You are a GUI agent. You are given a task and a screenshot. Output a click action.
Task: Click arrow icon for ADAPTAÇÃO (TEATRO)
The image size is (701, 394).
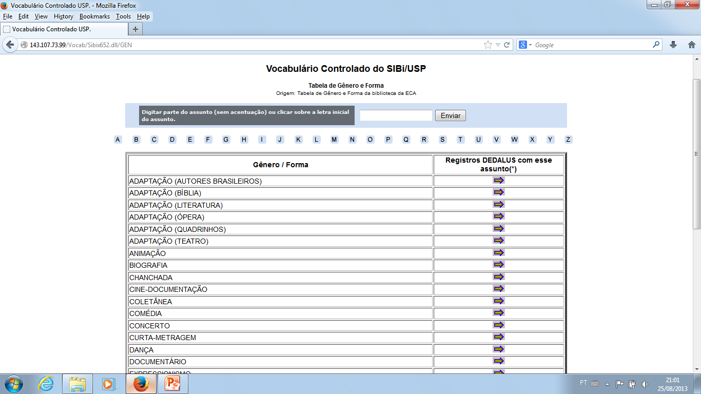click(499, 241)
